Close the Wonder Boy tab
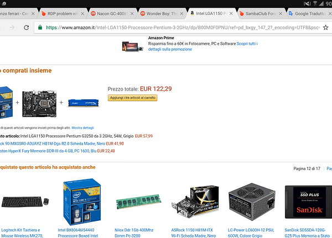Screen dimensions: 332x238 click(x=181, y=13)
